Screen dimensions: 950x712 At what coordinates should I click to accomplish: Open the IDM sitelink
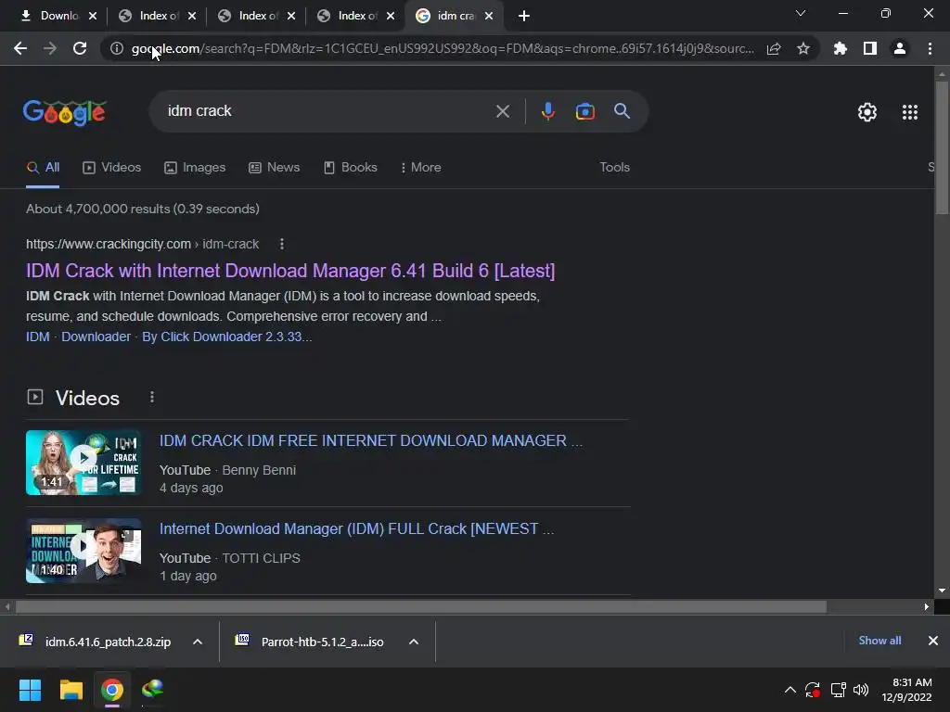37,337
